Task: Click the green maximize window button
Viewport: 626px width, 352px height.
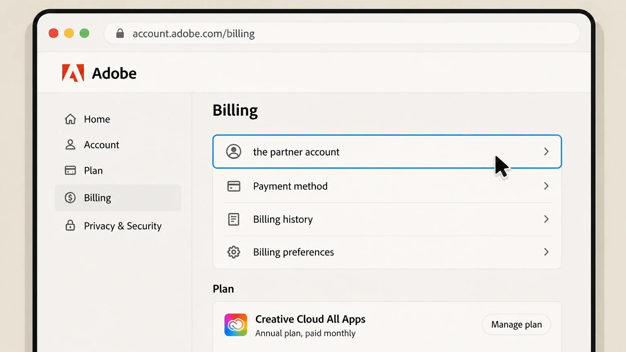Action: 84,33
